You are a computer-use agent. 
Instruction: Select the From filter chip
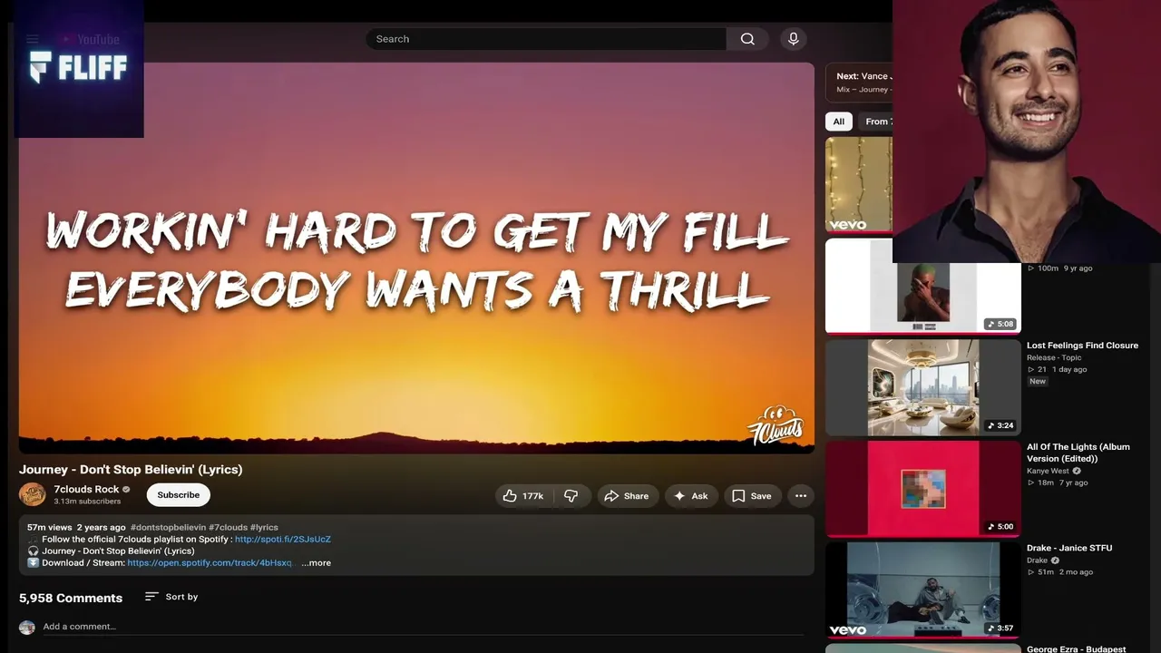[875, 122]
